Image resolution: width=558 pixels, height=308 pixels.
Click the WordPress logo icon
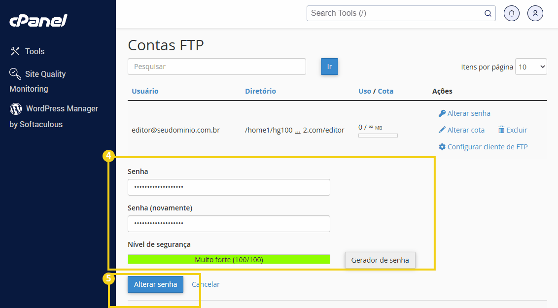(16, 109)
